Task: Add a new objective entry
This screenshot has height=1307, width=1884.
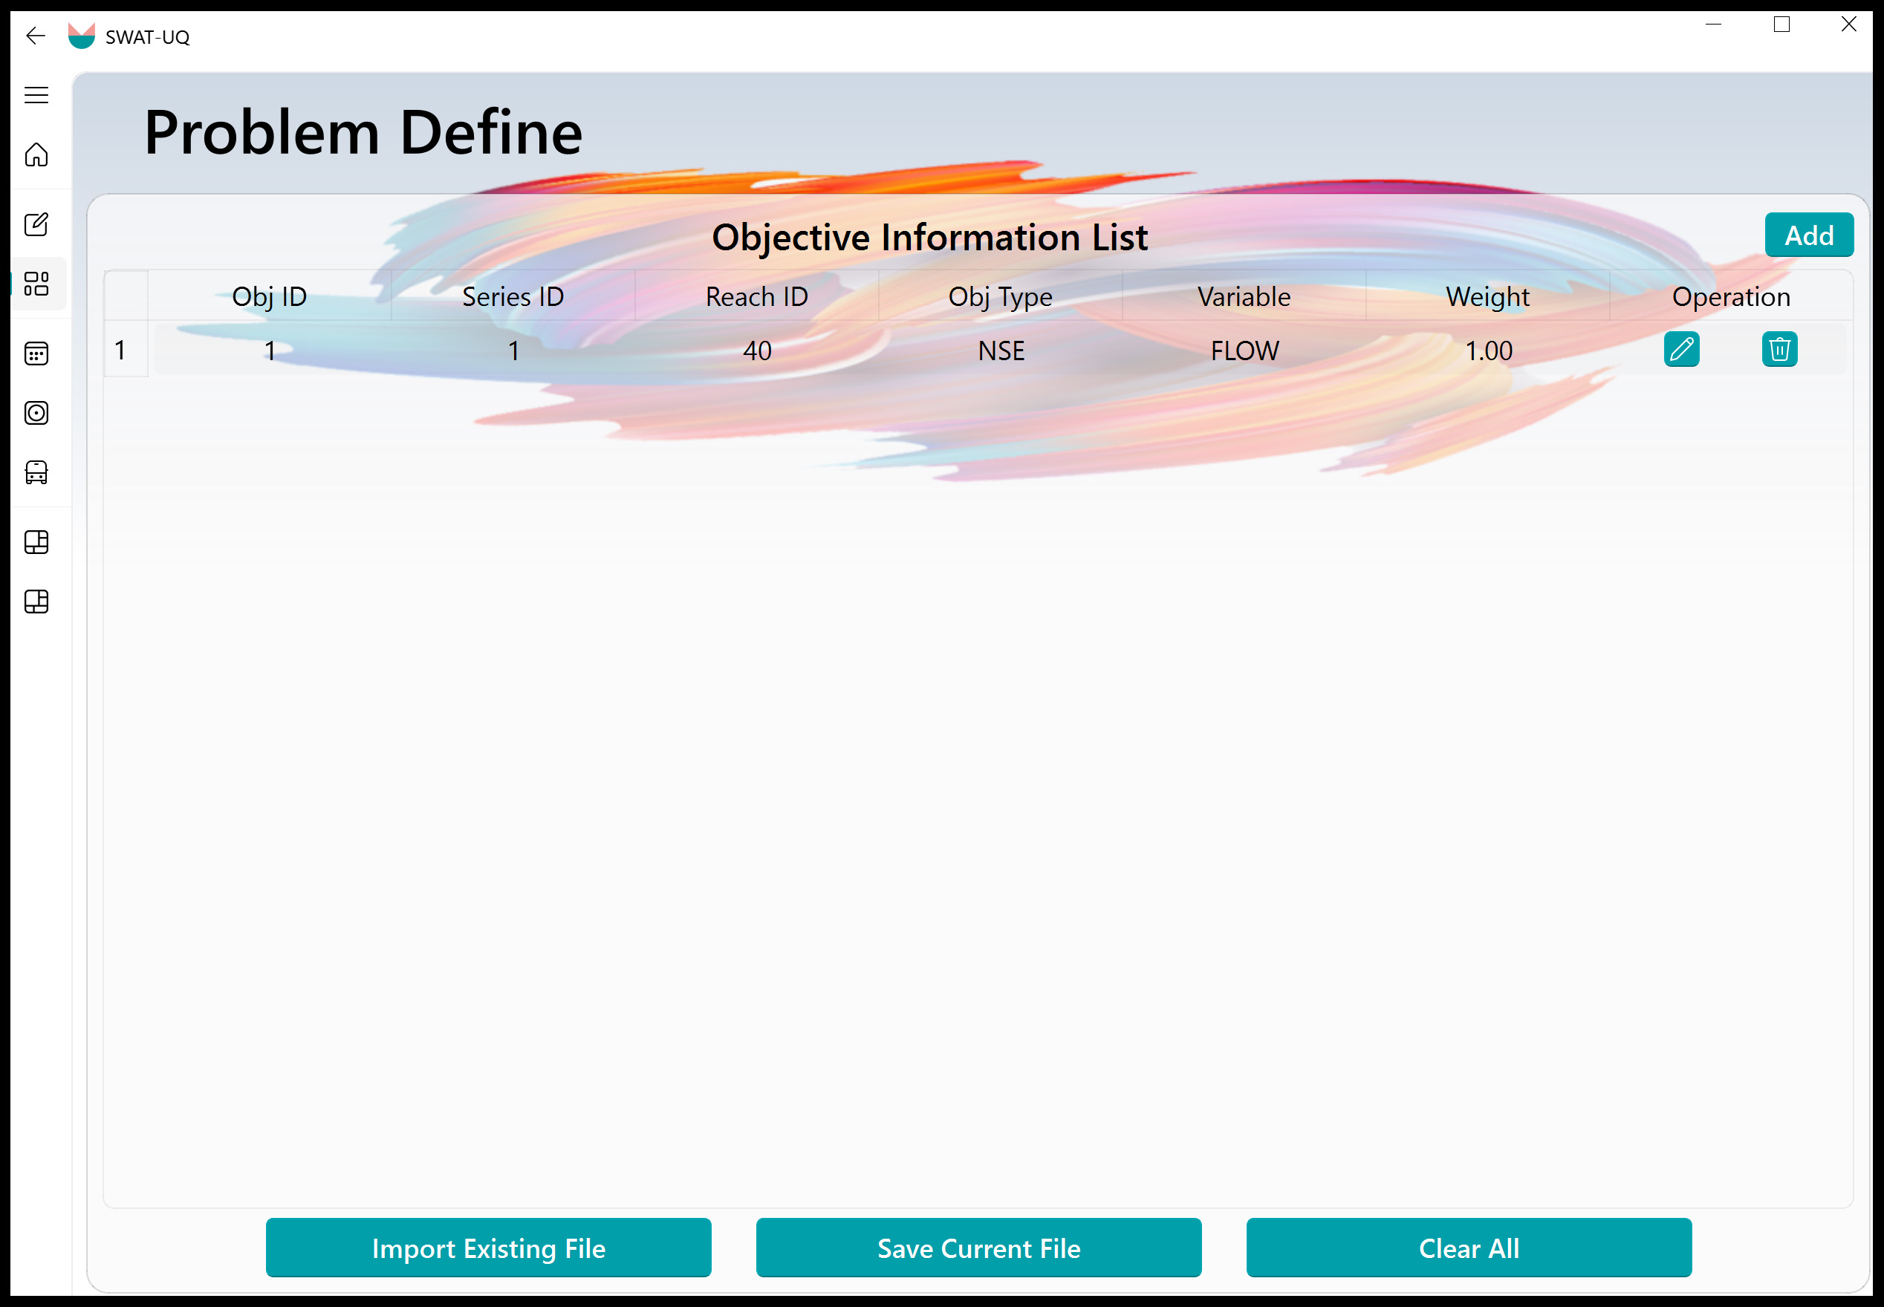Action: (1809, 235)
